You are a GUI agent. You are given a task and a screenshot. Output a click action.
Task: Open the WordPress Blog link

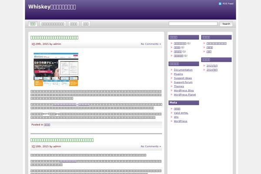point(184,90)
